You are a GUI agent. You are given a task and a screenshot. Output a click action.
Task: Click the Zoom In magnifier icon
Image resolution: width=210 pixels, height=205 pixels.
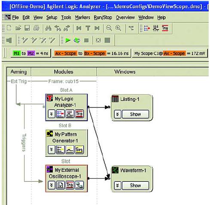point(118,28)
